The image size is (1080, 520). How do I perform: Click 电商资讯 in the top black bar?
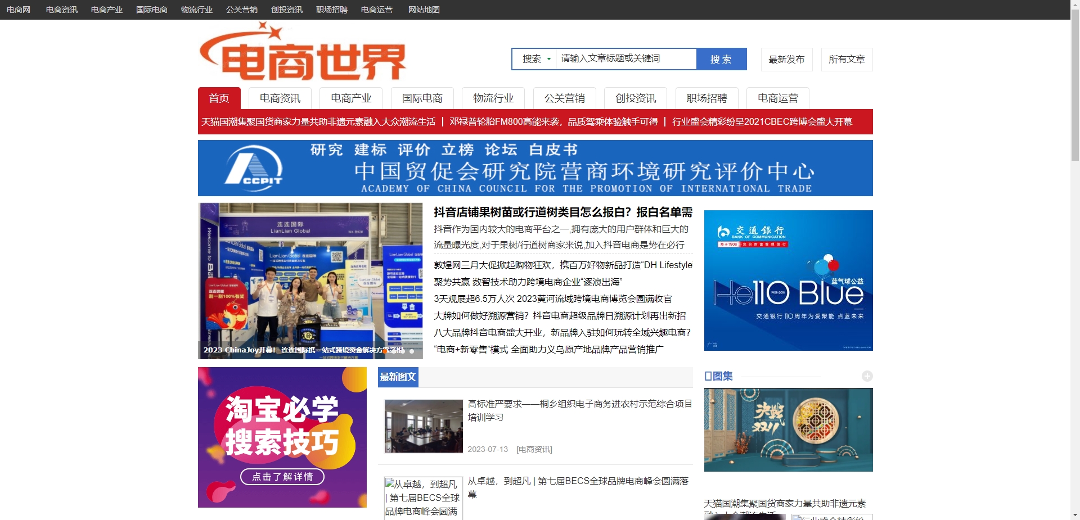tap(62, 10)
